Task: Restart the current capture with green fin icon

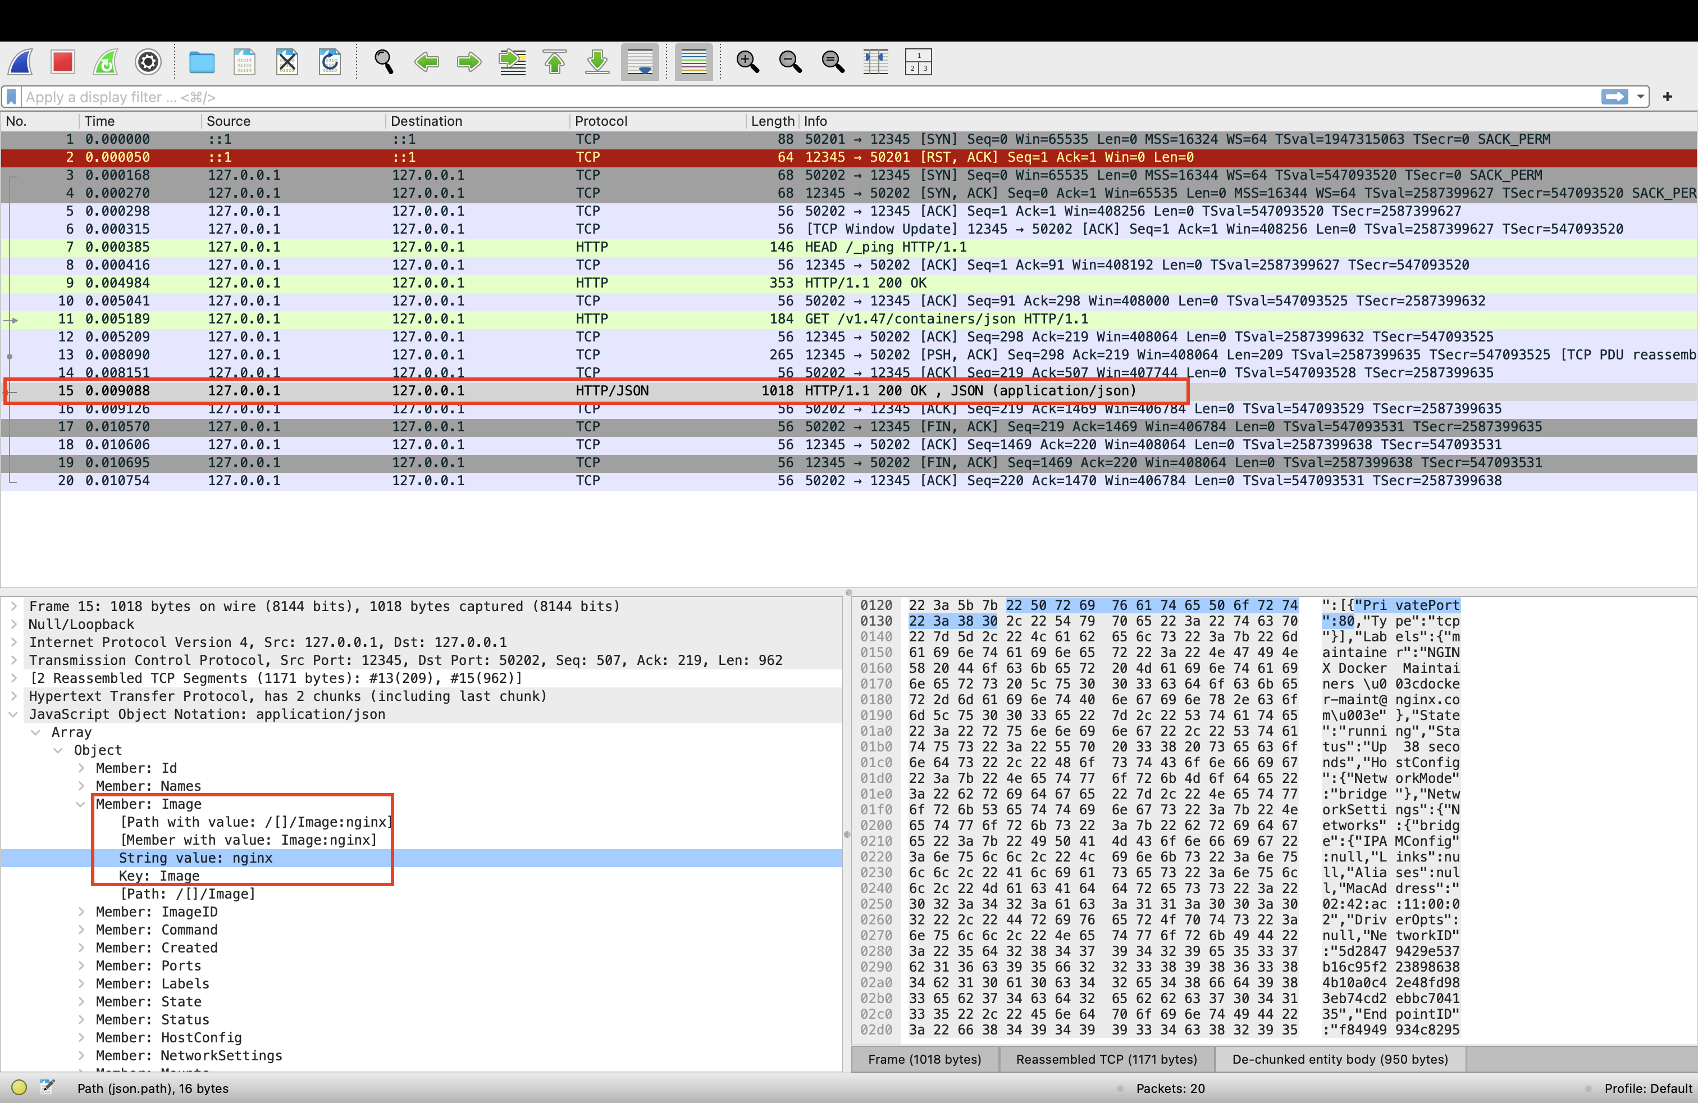Action: (106, 62)
